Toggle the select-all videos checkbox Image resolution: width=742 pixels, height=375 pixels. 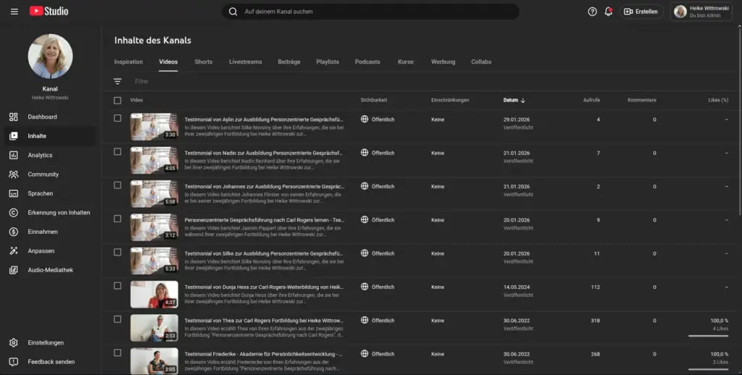pyautogui.click(x=117, y=100)
